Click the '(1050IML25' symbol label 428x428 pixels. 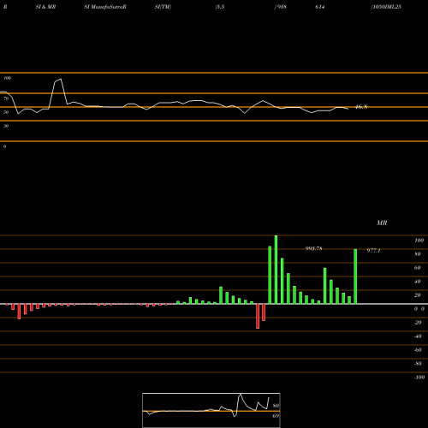pyautogui.click(x=386, y=7)
